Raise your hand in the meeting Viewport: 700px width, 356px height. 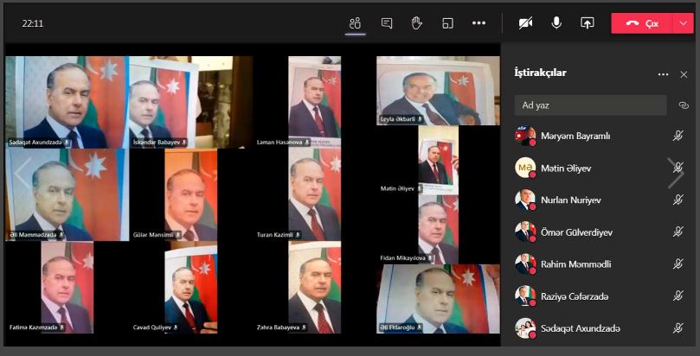pos(416,23)
